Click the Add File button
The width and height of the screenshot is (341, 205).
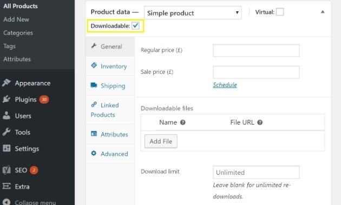point(161,141)
